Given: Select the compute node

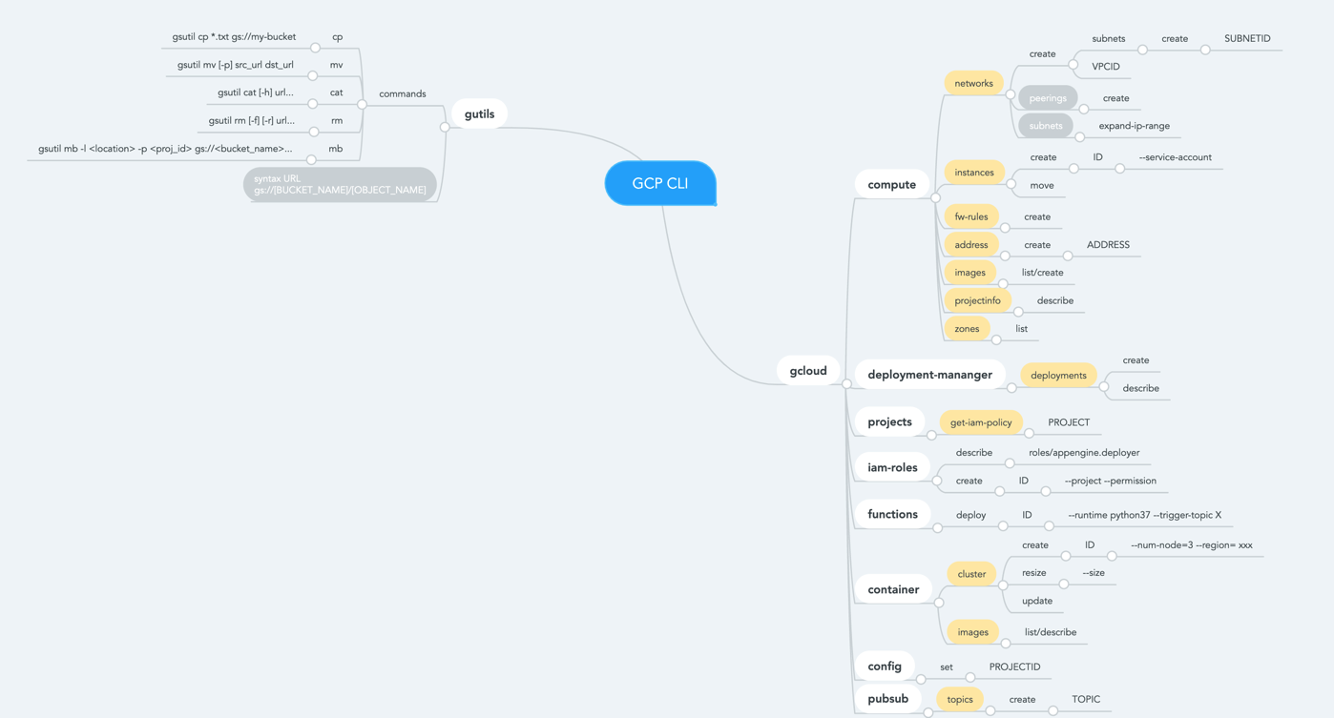Looking at the screenshot, I should 891,185.
